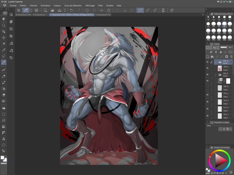Image resolution: width=234 pixels, height=175 pixels.
Task: Click the new raster layer icon
Action: tap(208, 57)
